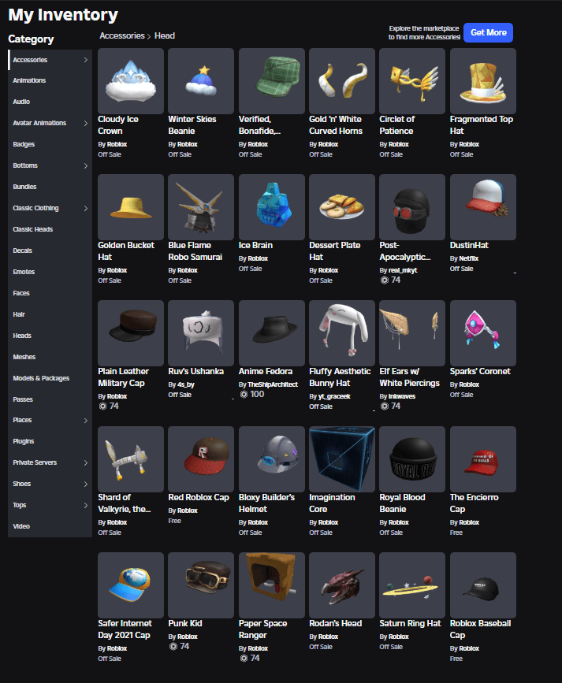
Task: Expand the Places category chevron
Action: (86, 421)
